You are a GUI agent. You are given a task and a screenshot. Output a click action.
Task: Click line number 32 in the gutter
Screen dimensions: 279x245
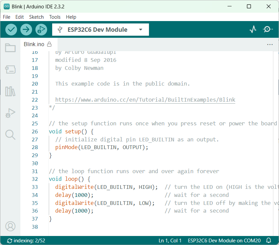(35, 179)
